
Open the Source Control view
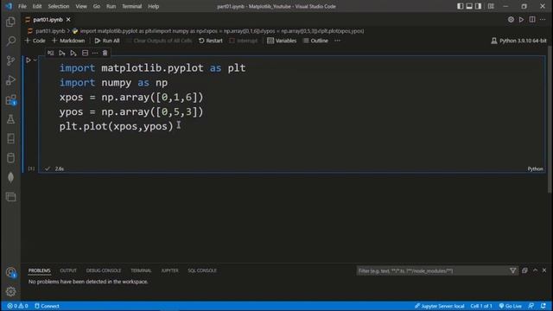(x=10, y=60)
